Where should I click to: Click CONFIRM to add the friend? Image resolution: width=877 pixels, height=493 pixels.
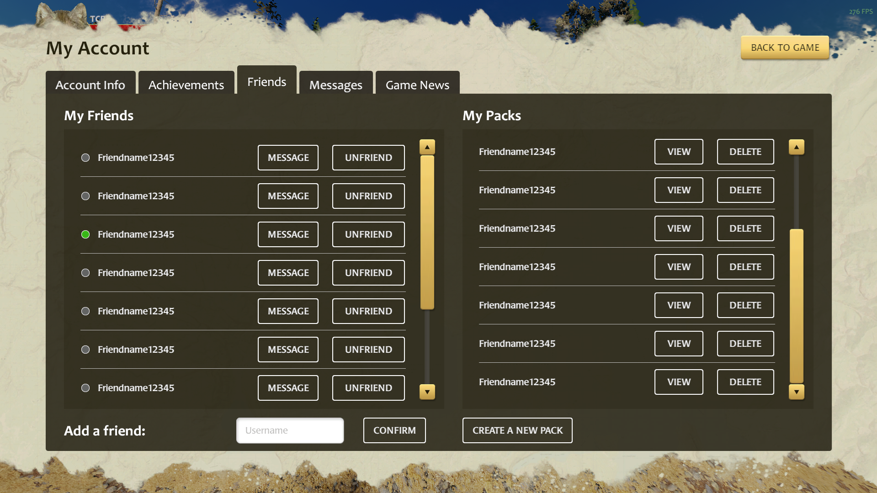tap(394, 430)
